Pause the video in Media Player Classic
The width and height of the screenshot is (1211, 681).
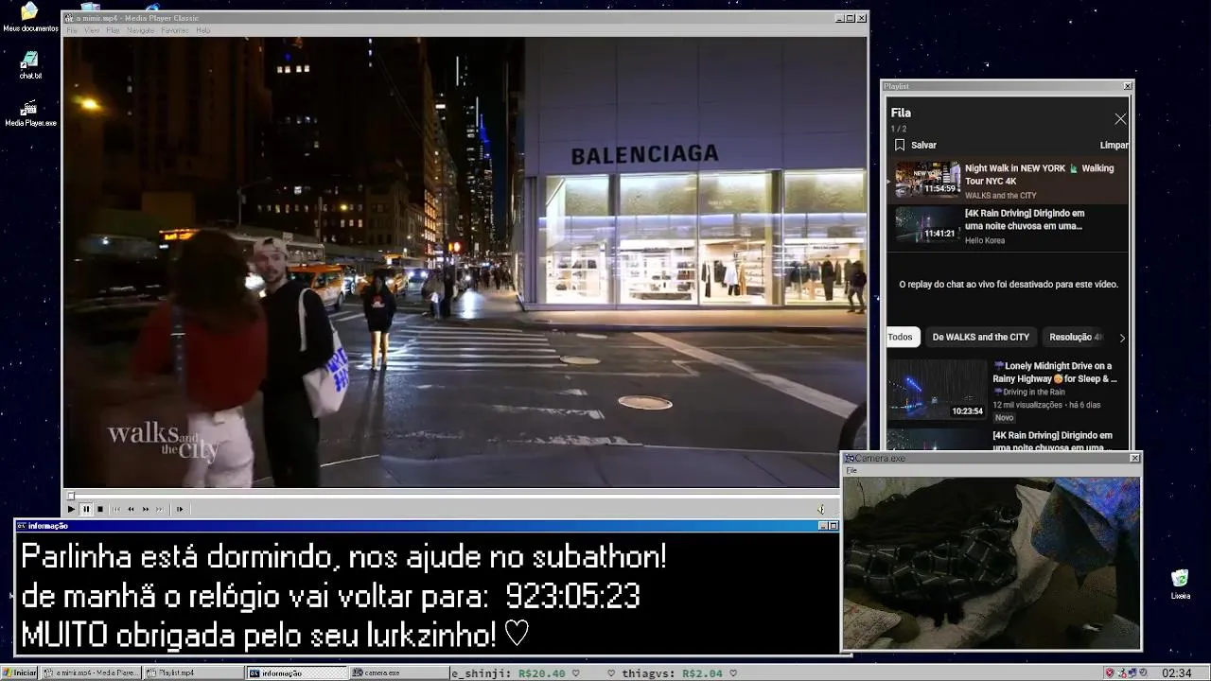click(x=85, y=509)
